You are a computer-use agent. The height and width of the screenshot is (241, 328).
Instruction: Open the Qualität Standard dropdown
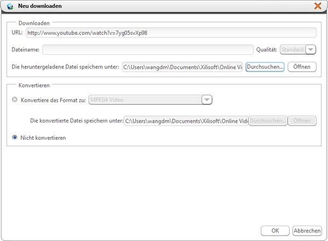click(298, 50)
